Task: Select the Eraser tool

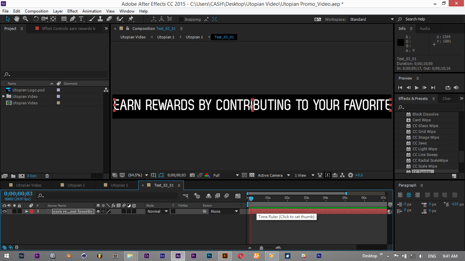Action: [x=109, y=19]
